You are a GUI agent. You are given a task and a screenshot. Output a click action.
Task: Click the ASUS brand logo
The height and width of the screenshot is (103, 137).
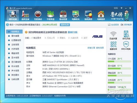[x=98, y=37]
